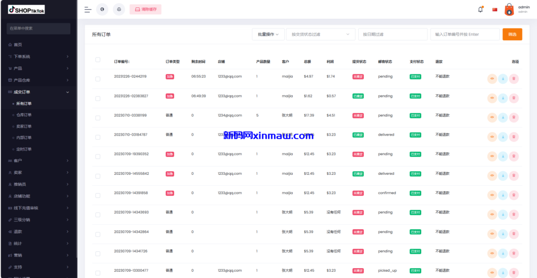Select checkbox for order 20230709-14391858

click(98, 196)
